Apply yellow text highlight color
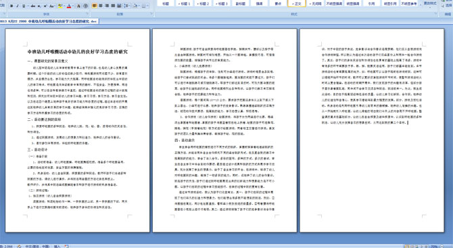This screenshot has width=453, height=248. [x=60, y=6]
